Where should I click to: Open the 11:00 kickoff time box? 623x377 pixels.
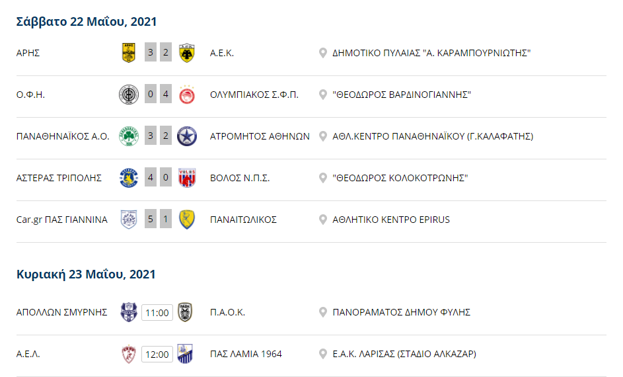pyautogui.click(x=157, y=313)
